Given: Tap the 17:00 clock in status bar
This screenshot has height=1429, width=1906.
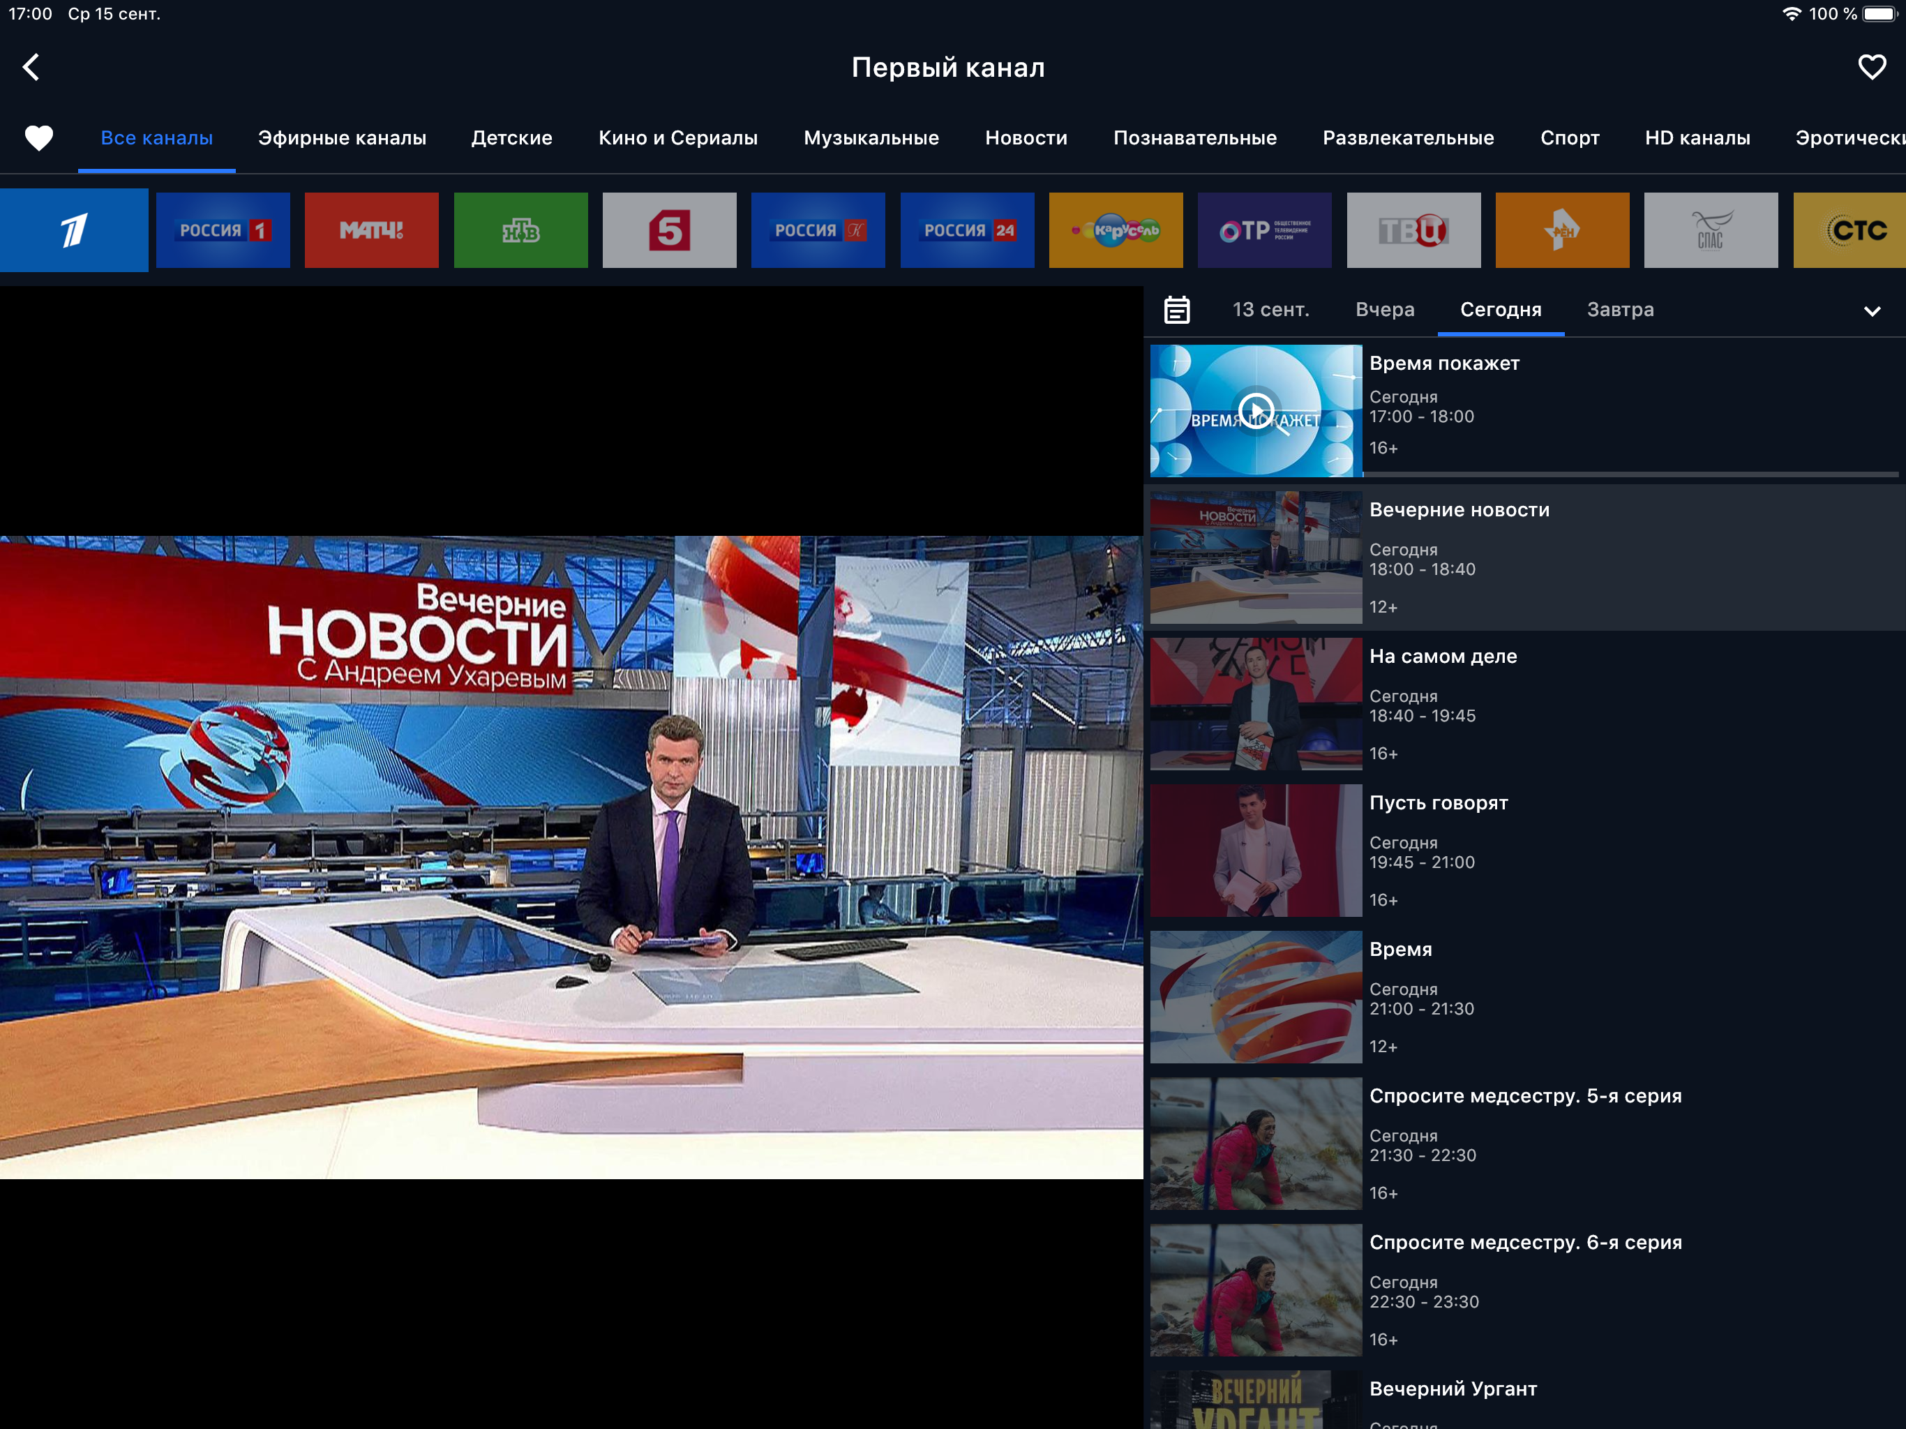Looking at the screenshot, I should pyautogui.click(x=30, y=14).
